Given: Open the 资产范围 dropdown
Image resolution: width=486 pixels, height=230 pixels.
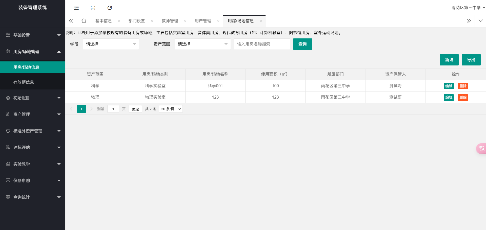Looking at the screenshot, I should tap(202, 44).
